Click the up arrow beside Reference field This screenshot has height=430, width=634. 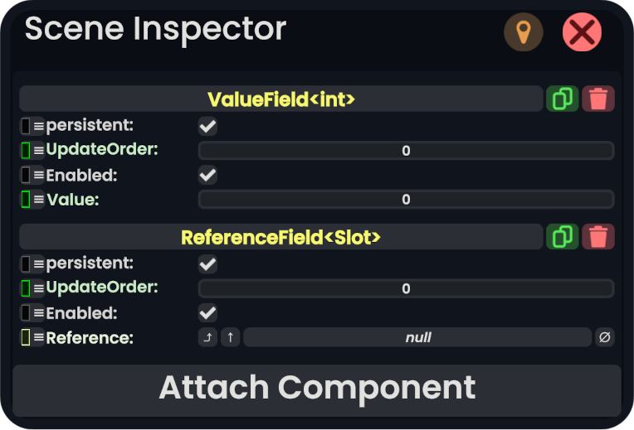click(230, 337)
